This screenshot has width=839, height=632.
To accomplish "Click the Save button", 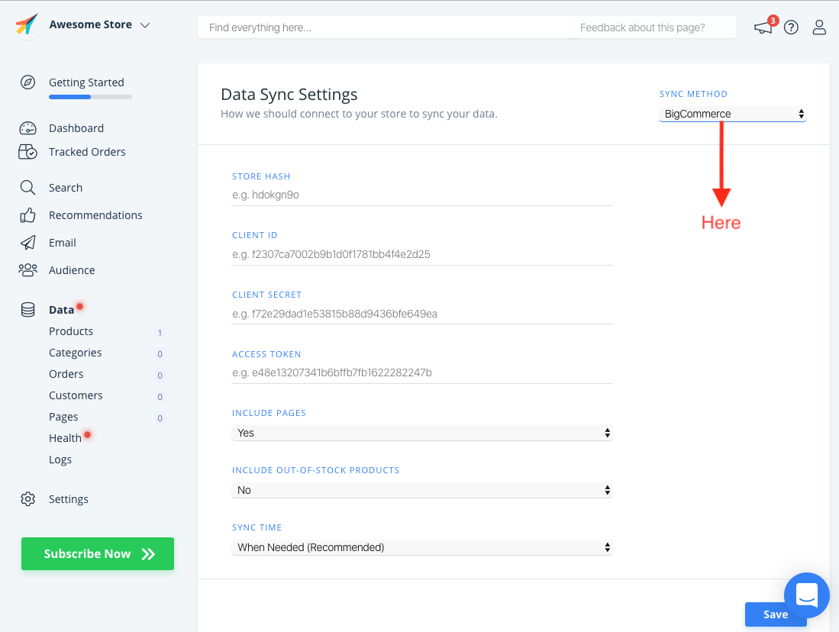I will point(775,614).
